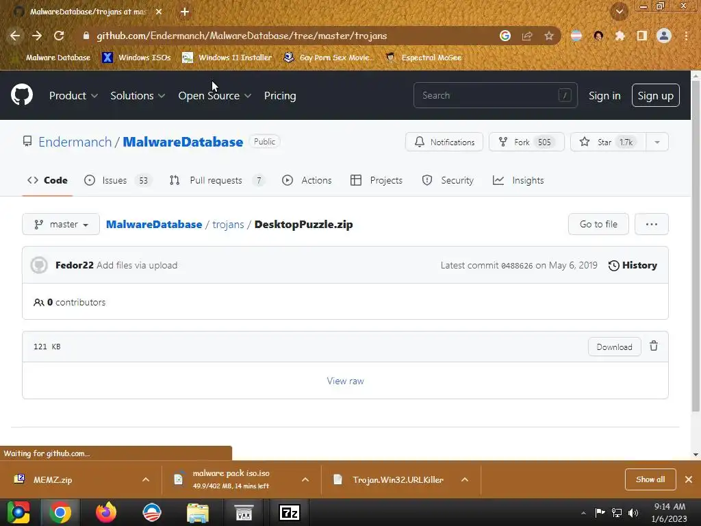Click the network tray icon
Image resolution: width=701 pixels, height=526 pixels.
coord(617,513)
